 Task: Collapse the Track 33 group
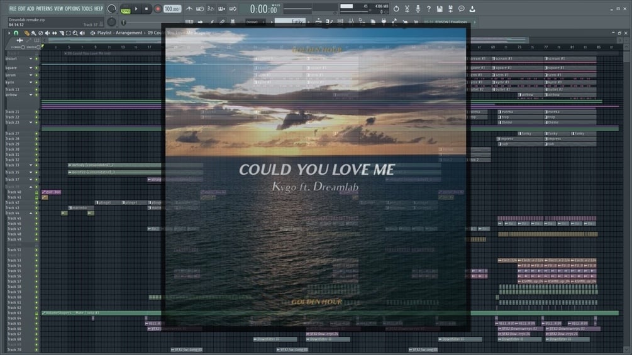[31, 165]
